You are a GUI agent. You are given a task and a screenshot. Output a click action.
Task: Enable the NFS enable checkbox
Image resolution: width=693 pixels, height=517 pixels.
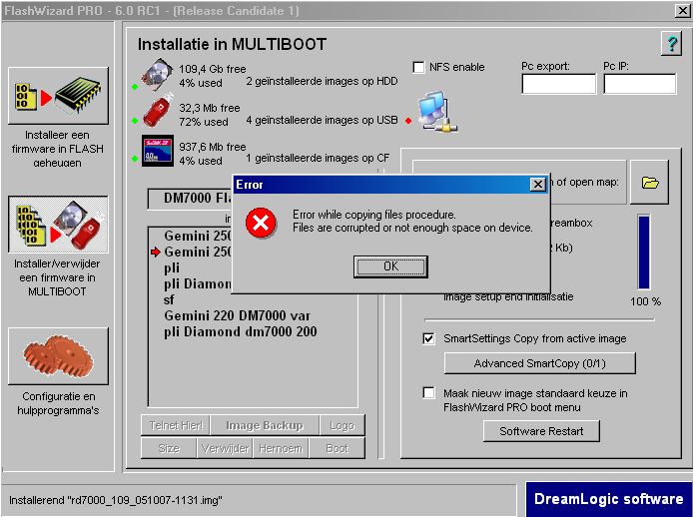pos(418,67)
